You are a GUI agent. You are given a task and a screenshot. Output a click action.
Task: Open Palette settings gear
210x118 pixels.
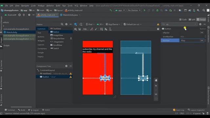(66, 24)
